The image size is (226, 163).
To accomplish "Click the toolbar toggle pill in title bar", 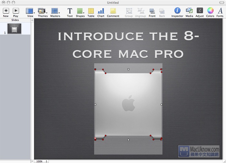I will coord(222,3).
